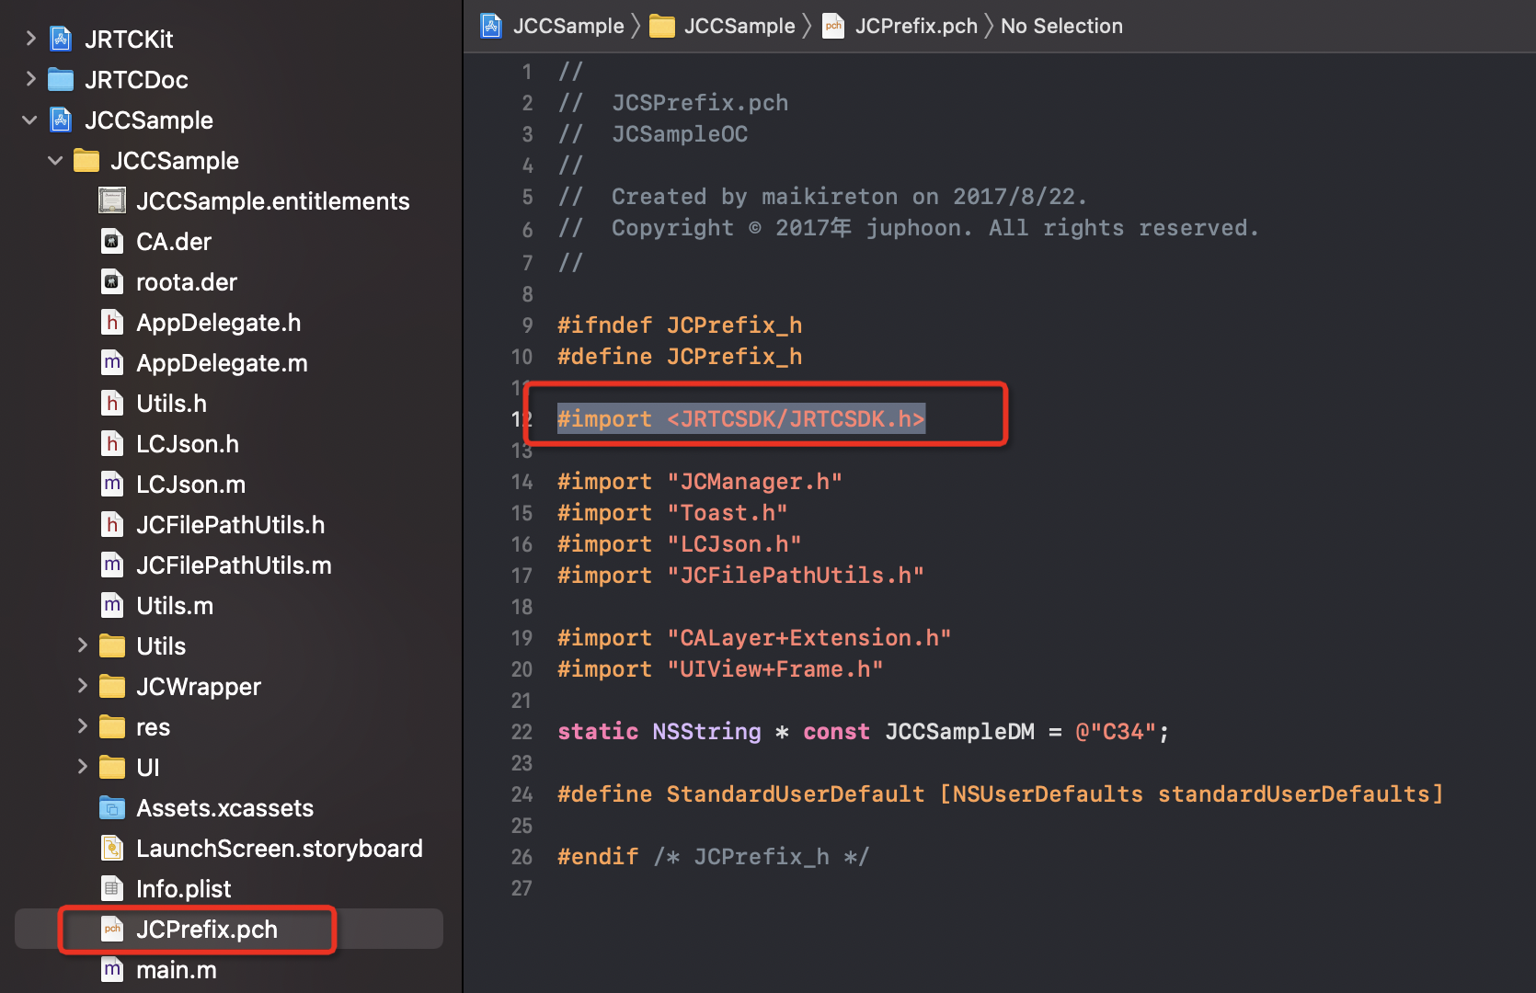Click the #import "UIView+Frame.h" line
The image size is (1536, 993).
pos(720,669)
